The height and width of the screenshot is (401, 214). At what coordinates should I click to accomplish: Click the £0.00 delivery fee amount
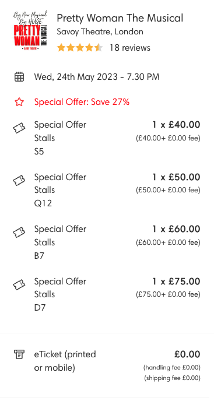coord(187,354)
